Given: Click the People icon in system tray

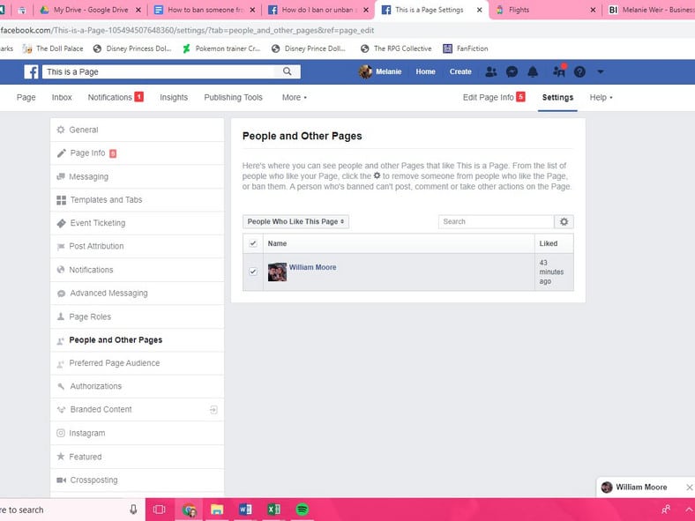Looking at the screenshot, I should pyautogui.click(x=666, y=510).
